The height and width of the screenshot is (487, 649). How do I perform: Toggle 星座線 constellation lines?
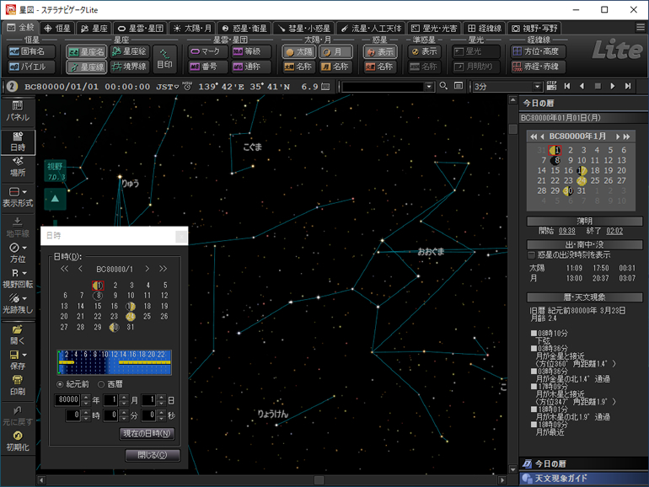[86, 67]
